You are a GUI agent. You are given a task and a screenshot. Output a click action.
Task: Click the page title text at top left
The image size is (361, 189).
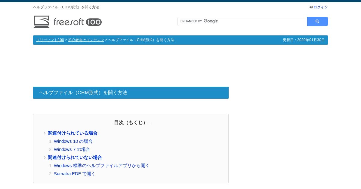pyautogui.click(x=66, y=7)
